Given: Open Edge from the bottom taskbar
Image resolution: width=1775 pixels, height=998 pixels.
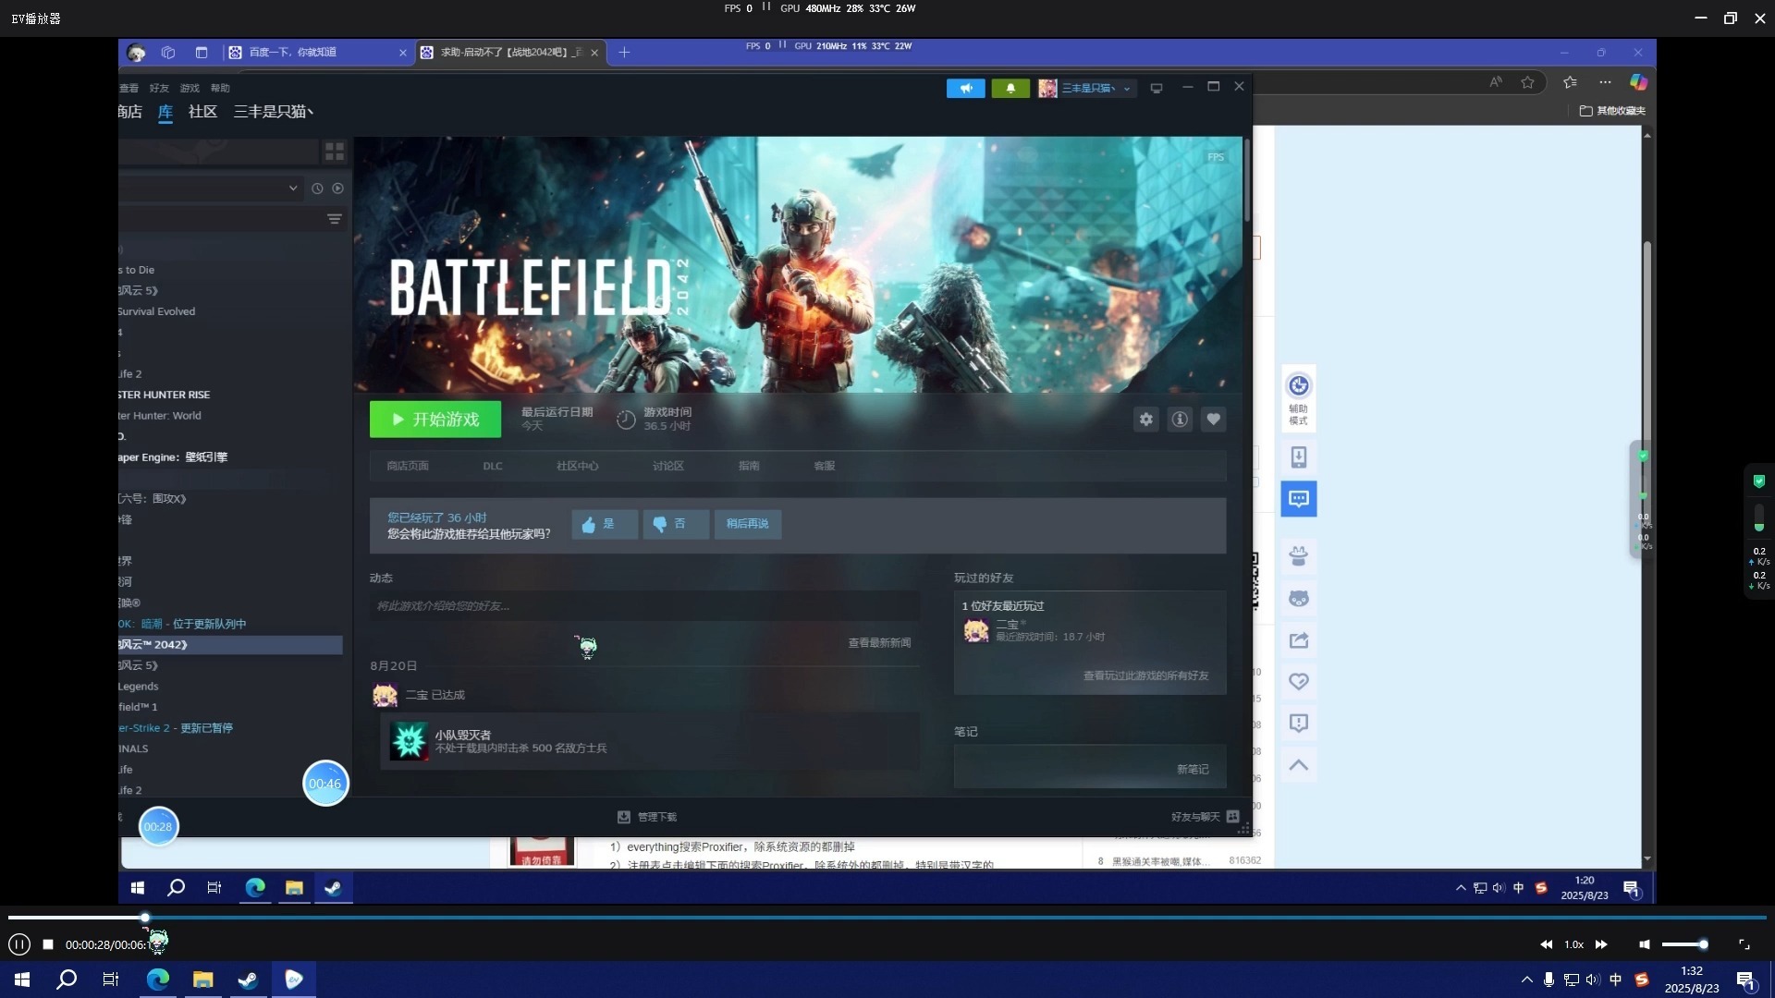Looking at the screenshot, I should click(158, 980).
